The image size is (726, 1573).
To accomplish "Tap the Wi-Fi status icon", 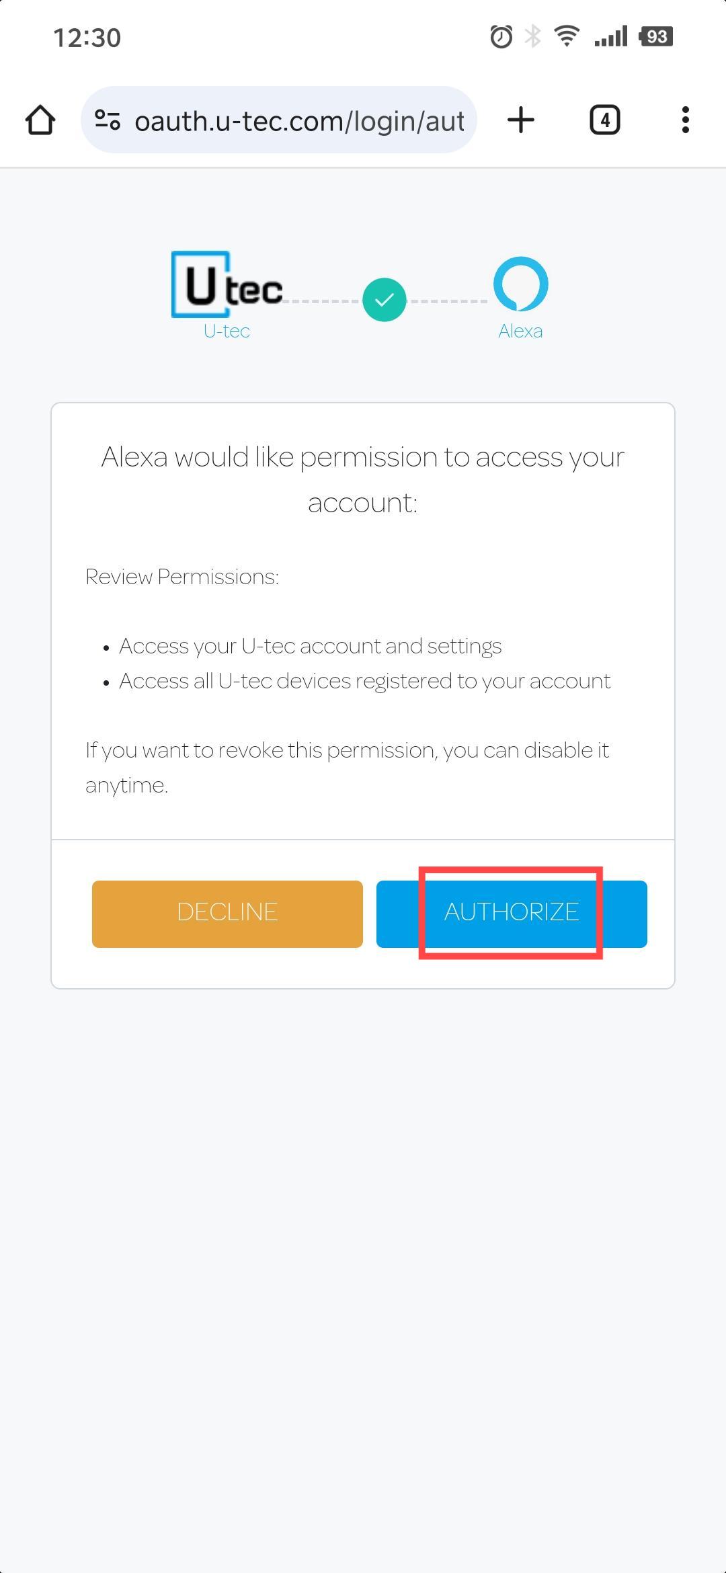I will [567, 36].
